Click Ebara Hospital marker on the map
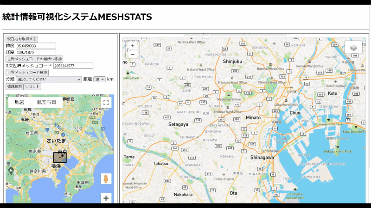This screenshot has width=371, height=208. [x=224, y=175]
